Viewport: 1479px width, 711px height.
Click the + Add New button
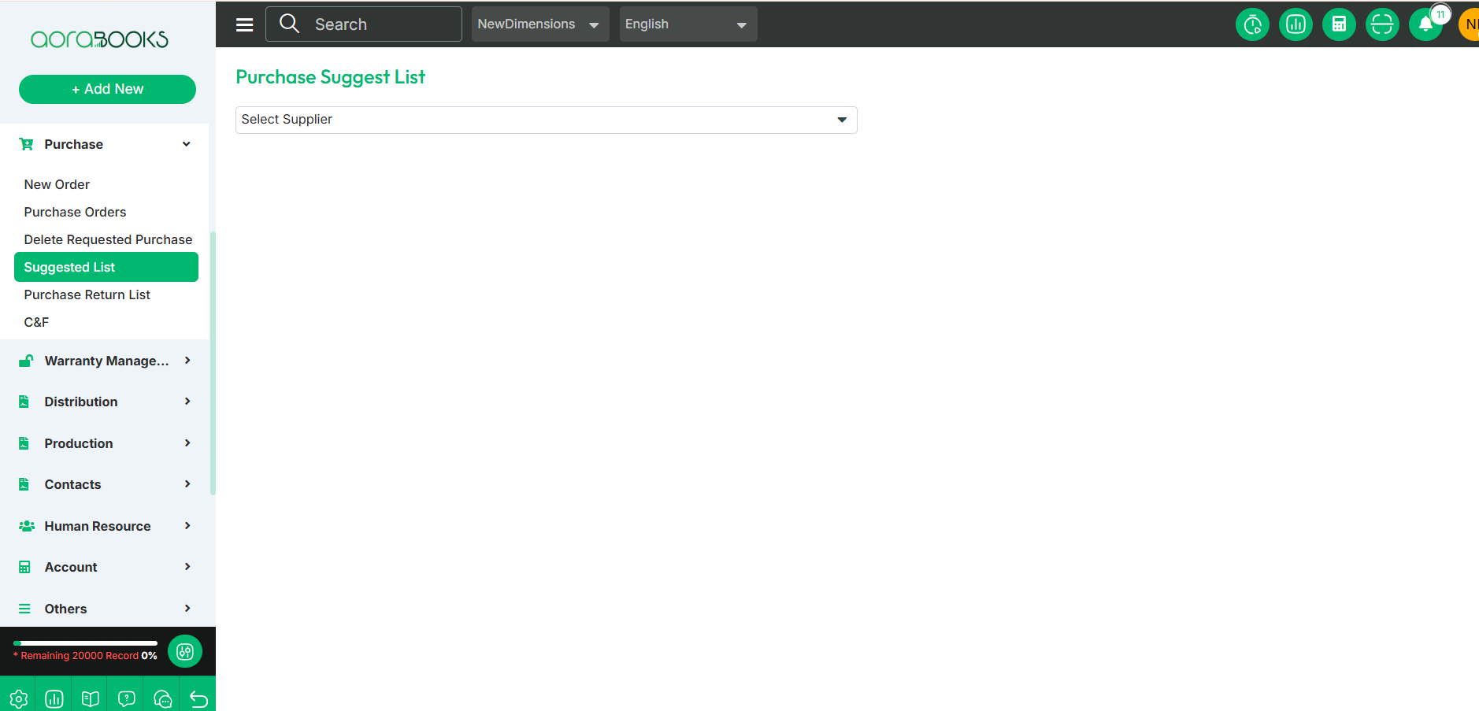click(107, 89)
